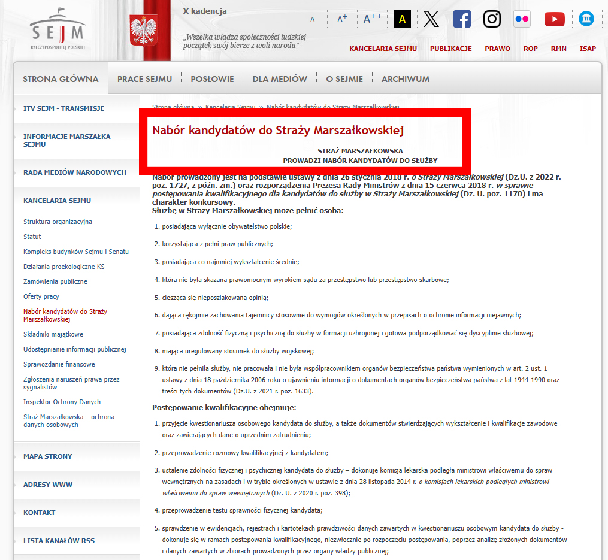Click the Sejm logo to return home
Screen dimensions: 608x560
pos(57,29)
